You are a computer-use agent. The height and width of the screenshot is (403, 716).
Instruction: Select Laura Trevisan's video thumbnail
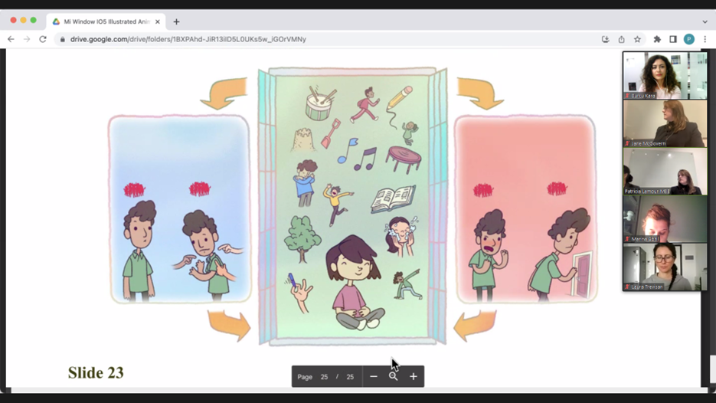point(665,267)
